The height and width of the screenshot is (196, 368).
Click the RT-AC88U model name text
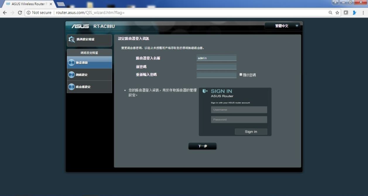pos(104,26)
